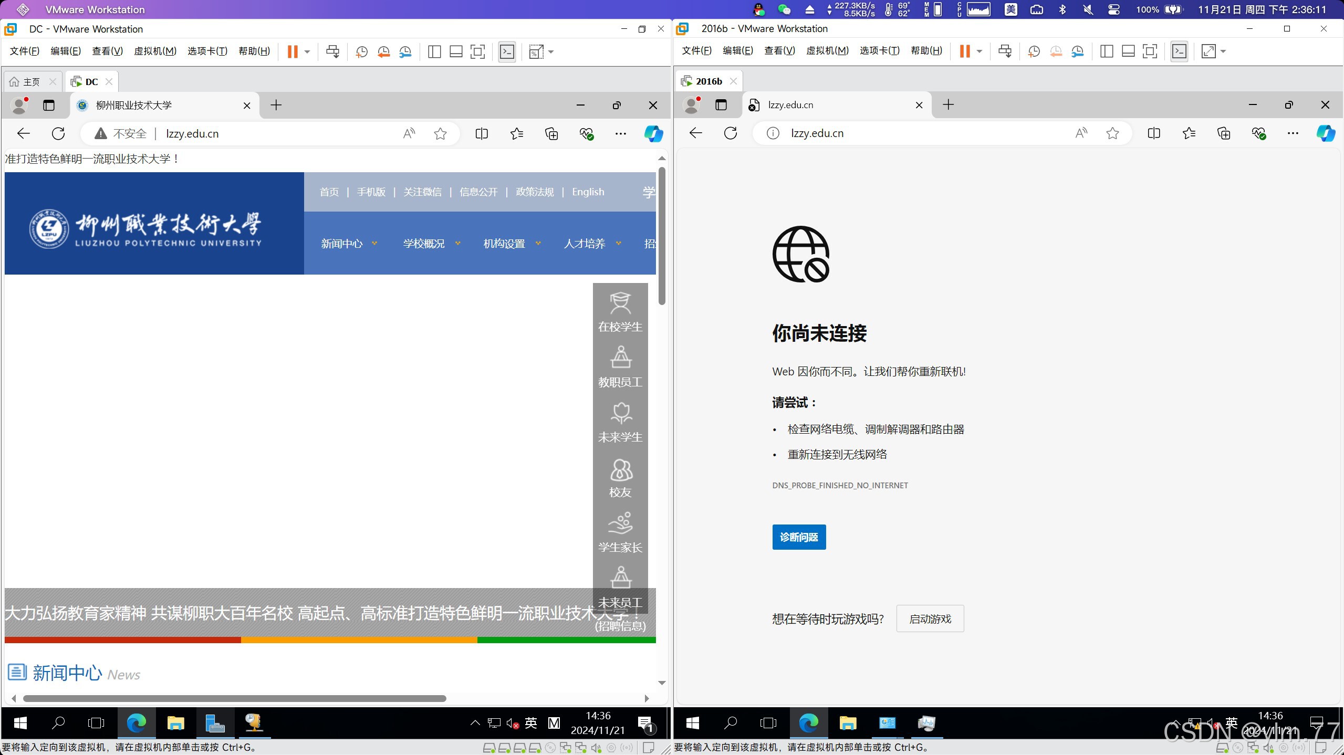Click 手机版 link on university page
Screen dimensions: 1344x755
[x=371, y=192]
